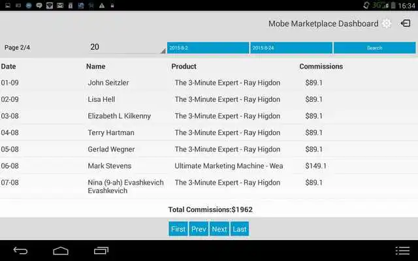Click the date 01-09
Viewport: 418px width, 261px height.
coord(10,83)
